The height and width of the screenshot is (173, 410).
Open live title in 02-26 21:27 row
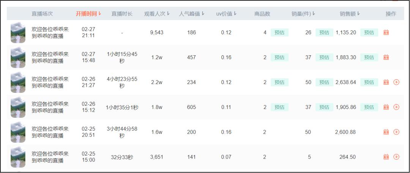click(50, 82)
